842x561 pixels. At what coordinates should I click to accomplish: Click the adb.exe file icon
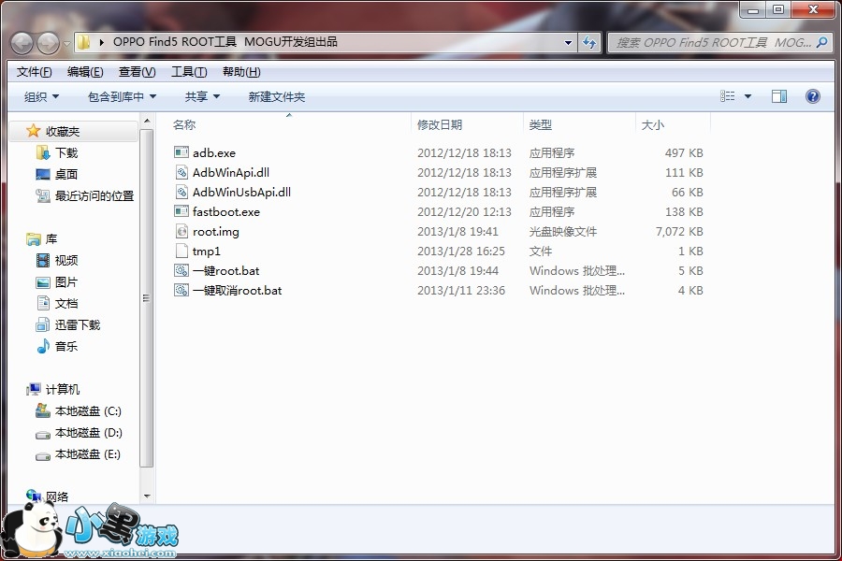click(181, 152)
